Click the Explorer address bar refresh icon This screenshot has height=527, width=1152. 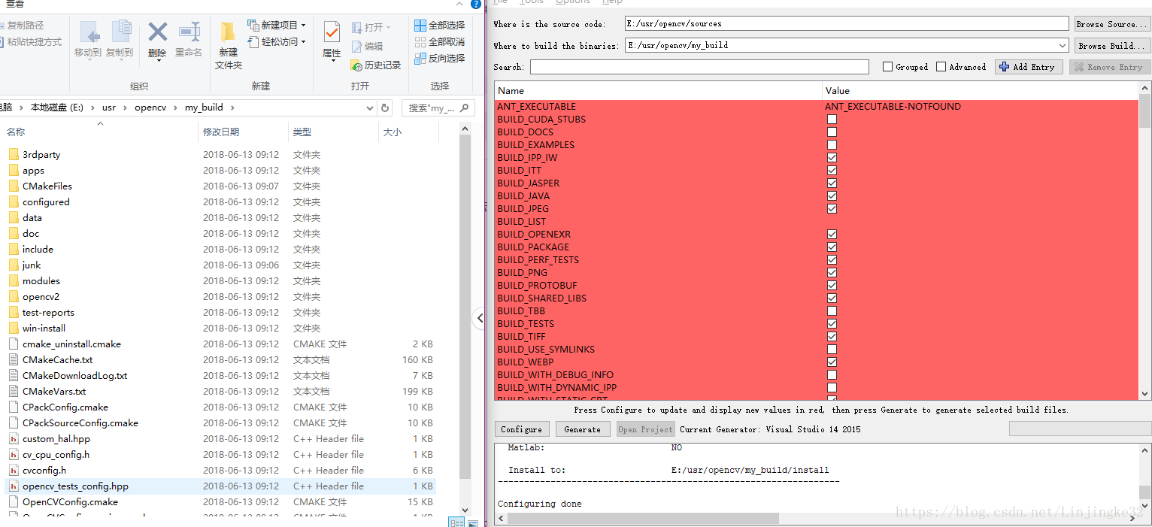click(385, 108)
